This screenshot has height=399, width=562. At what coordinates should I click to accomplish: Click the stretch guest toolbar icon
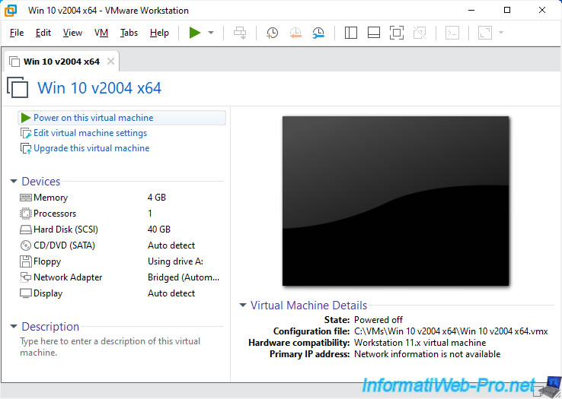(x=485, y=33)
